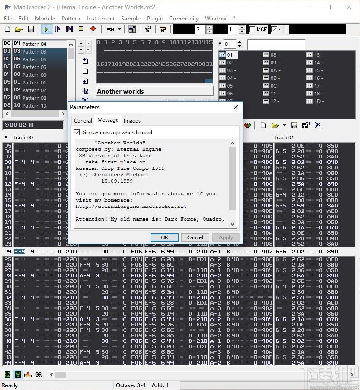The height and width of the screenshot is (390, 360).
Task: Open the Plugin menu
Action: [x=155, y=19]
